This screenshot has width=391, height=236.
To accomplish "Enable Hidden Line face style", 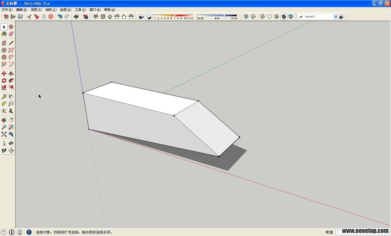I will tap(270, 17).
